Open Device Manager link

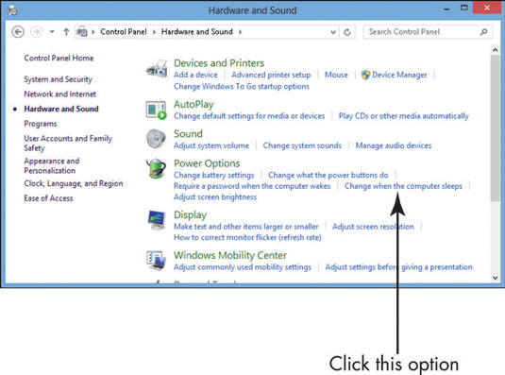tap(399, 75)
